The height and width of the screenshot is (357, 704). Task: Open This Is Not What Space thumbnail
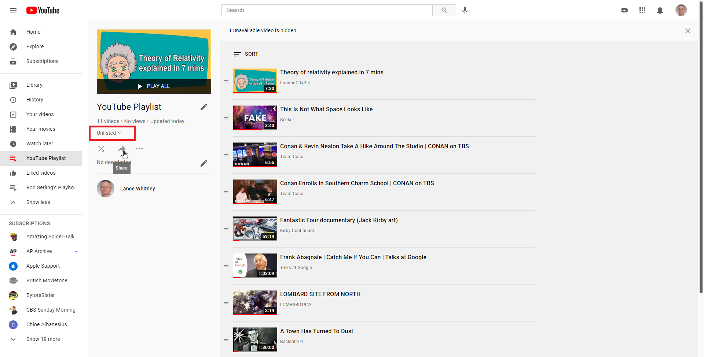click(255, 118)
